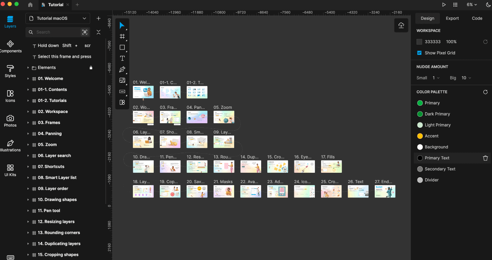492x260 pixels.
Task: Switch to the Code tab
Action: (477, 18)
